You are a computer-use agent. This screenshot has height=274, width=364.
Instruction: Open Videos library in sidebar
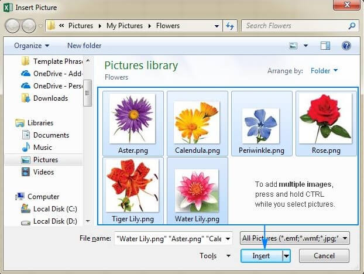point(37,172)
